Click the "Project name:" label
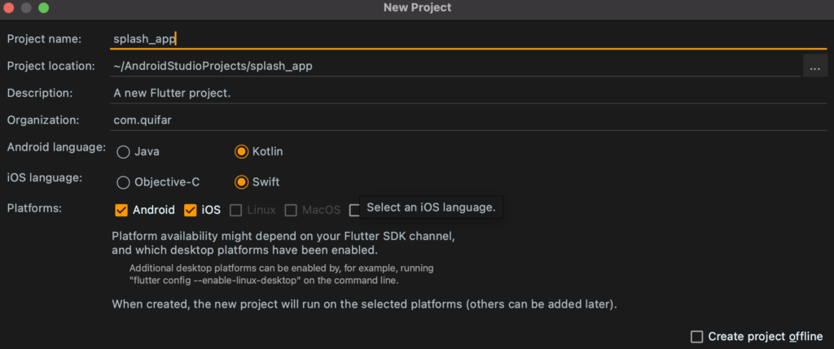This screenshot has height=349, width=834. click(x=44, y=39)
